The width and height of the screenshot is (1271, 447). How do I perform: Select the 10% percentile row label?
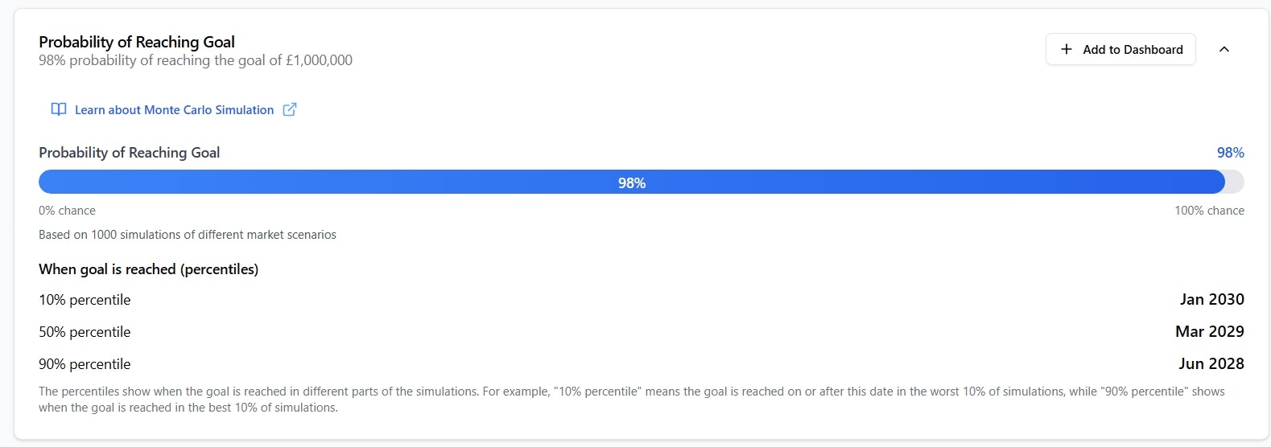(x=85, y=300)
